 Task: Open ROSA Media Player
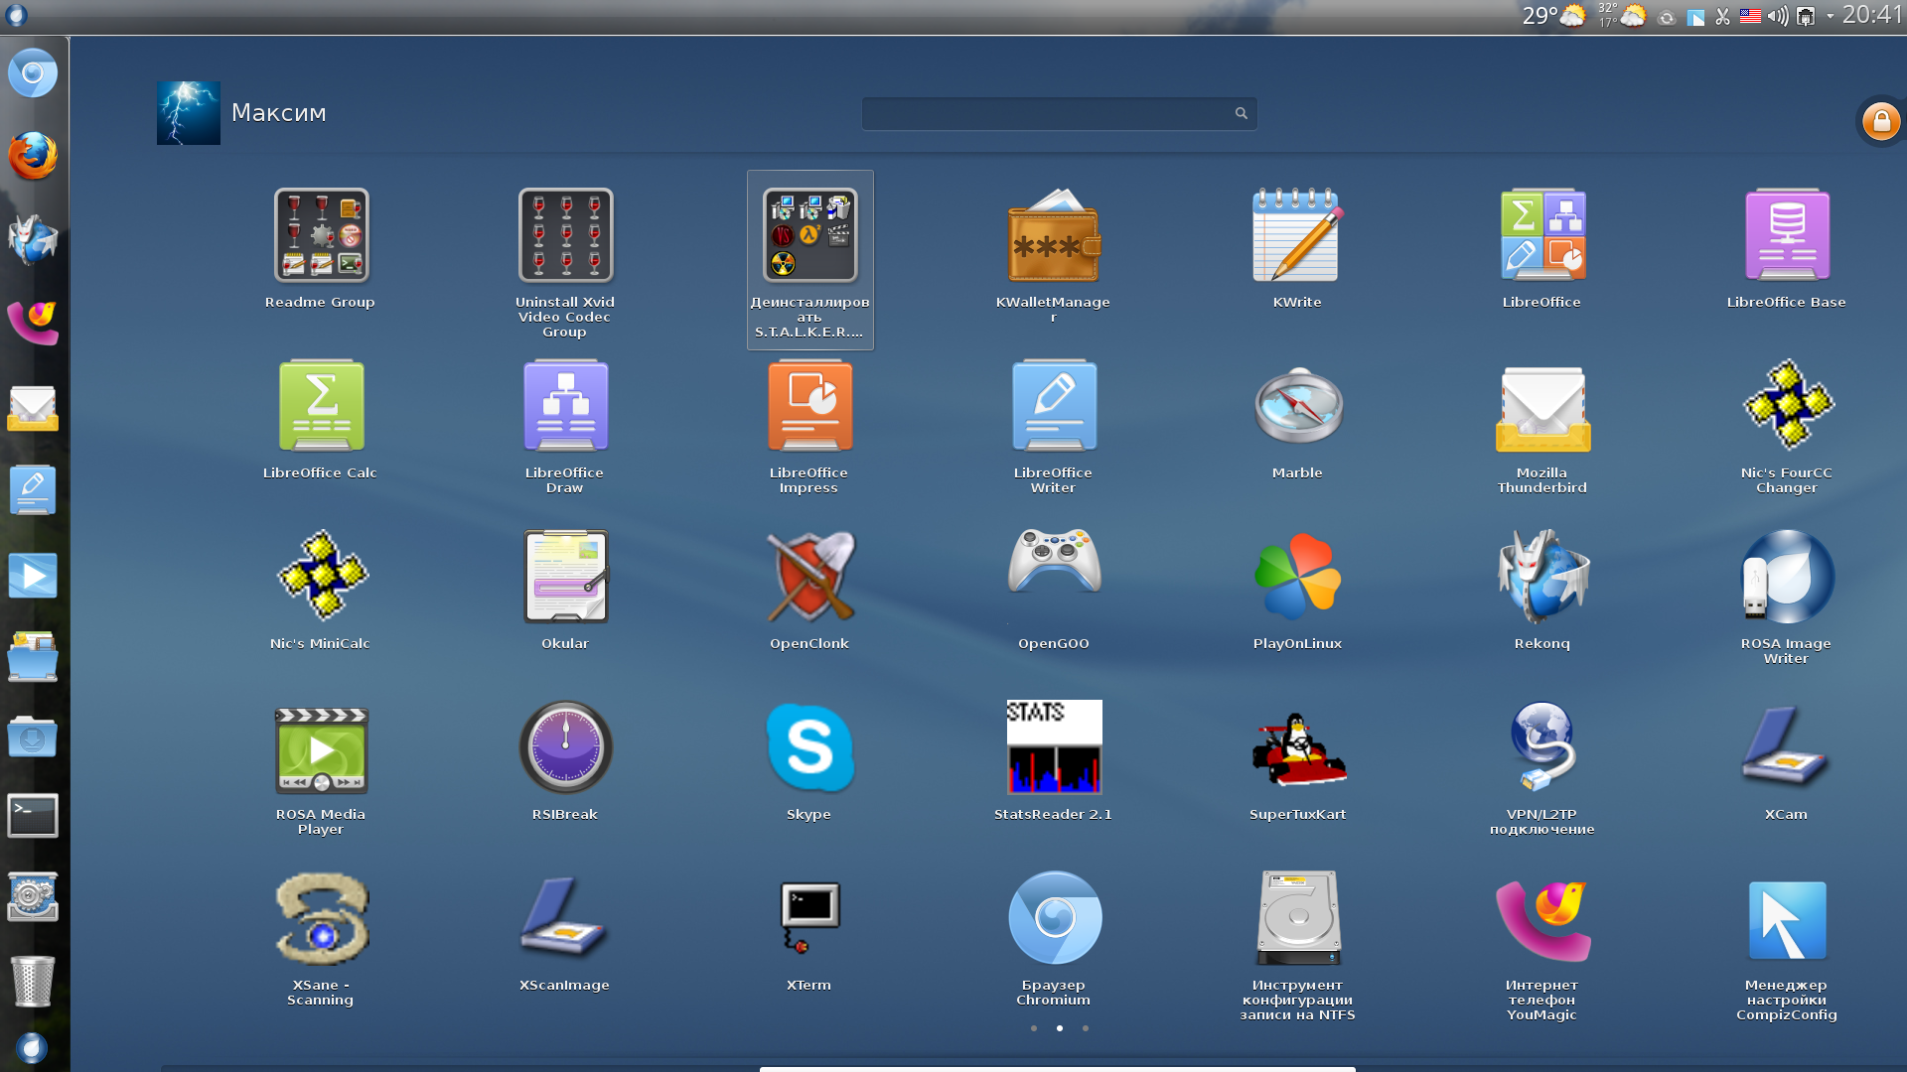[321, 748]
